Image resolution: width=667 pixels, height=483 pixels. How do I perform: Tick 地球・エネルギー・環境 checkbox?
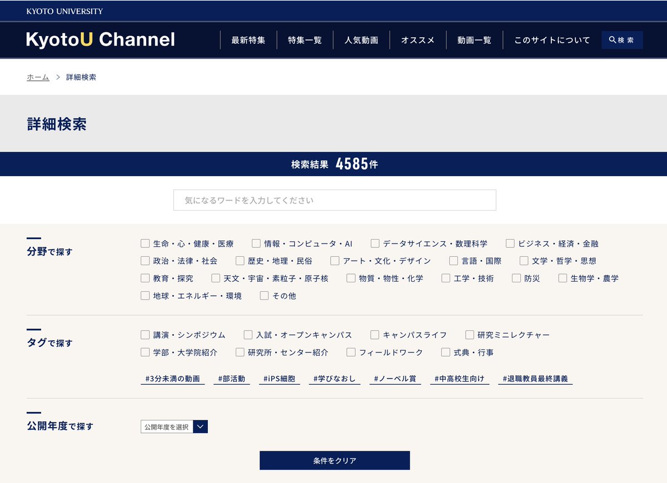tap(145, 296)
